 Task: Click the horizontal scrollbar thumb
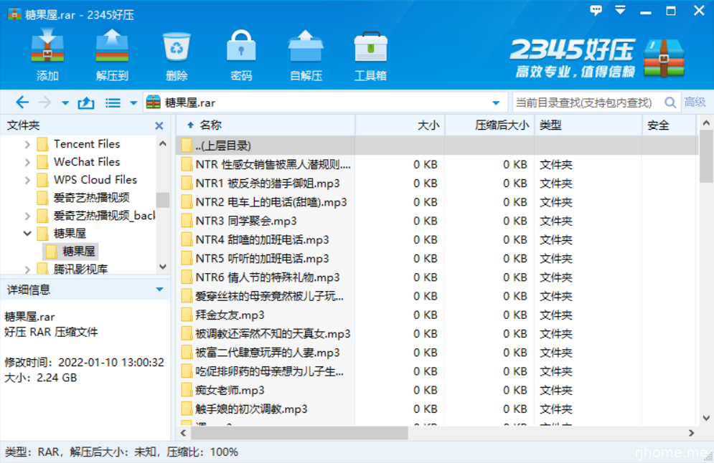pos(300,434)
